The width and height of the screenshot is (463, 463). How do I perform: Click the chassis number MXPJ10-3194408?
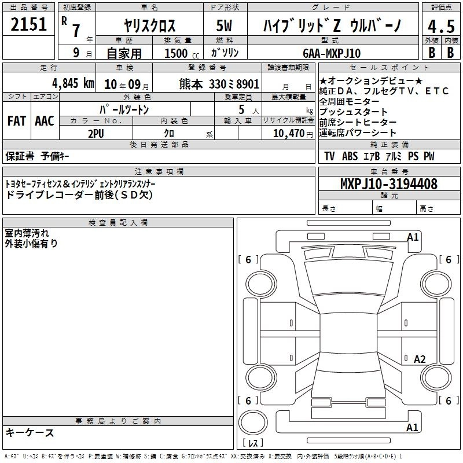pyautogui.click(x=389, y=184)
